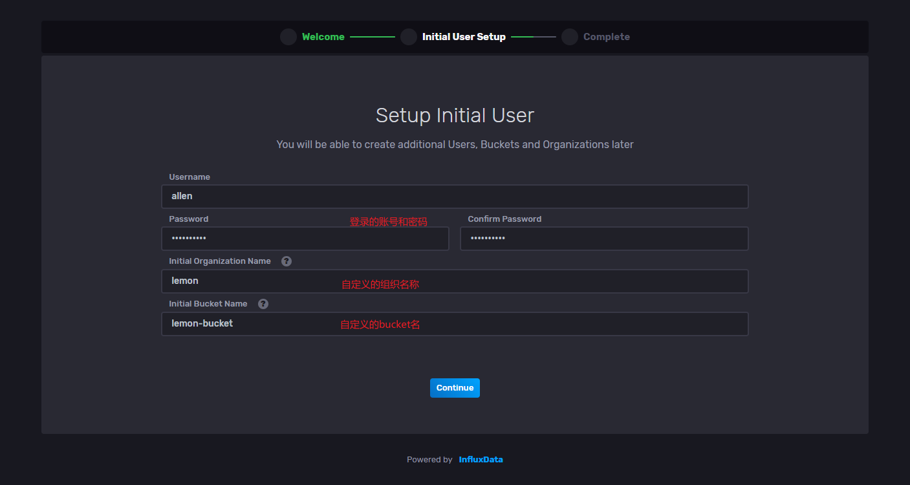Click the Initial Bucket Name label

[208, 304]
